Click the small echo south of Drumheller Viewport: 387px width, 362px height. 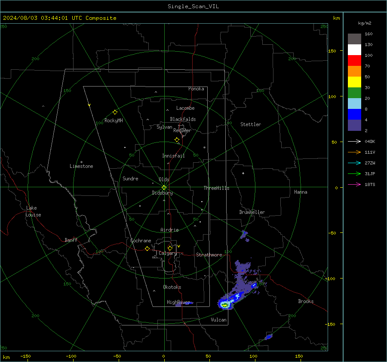[244, 235]
